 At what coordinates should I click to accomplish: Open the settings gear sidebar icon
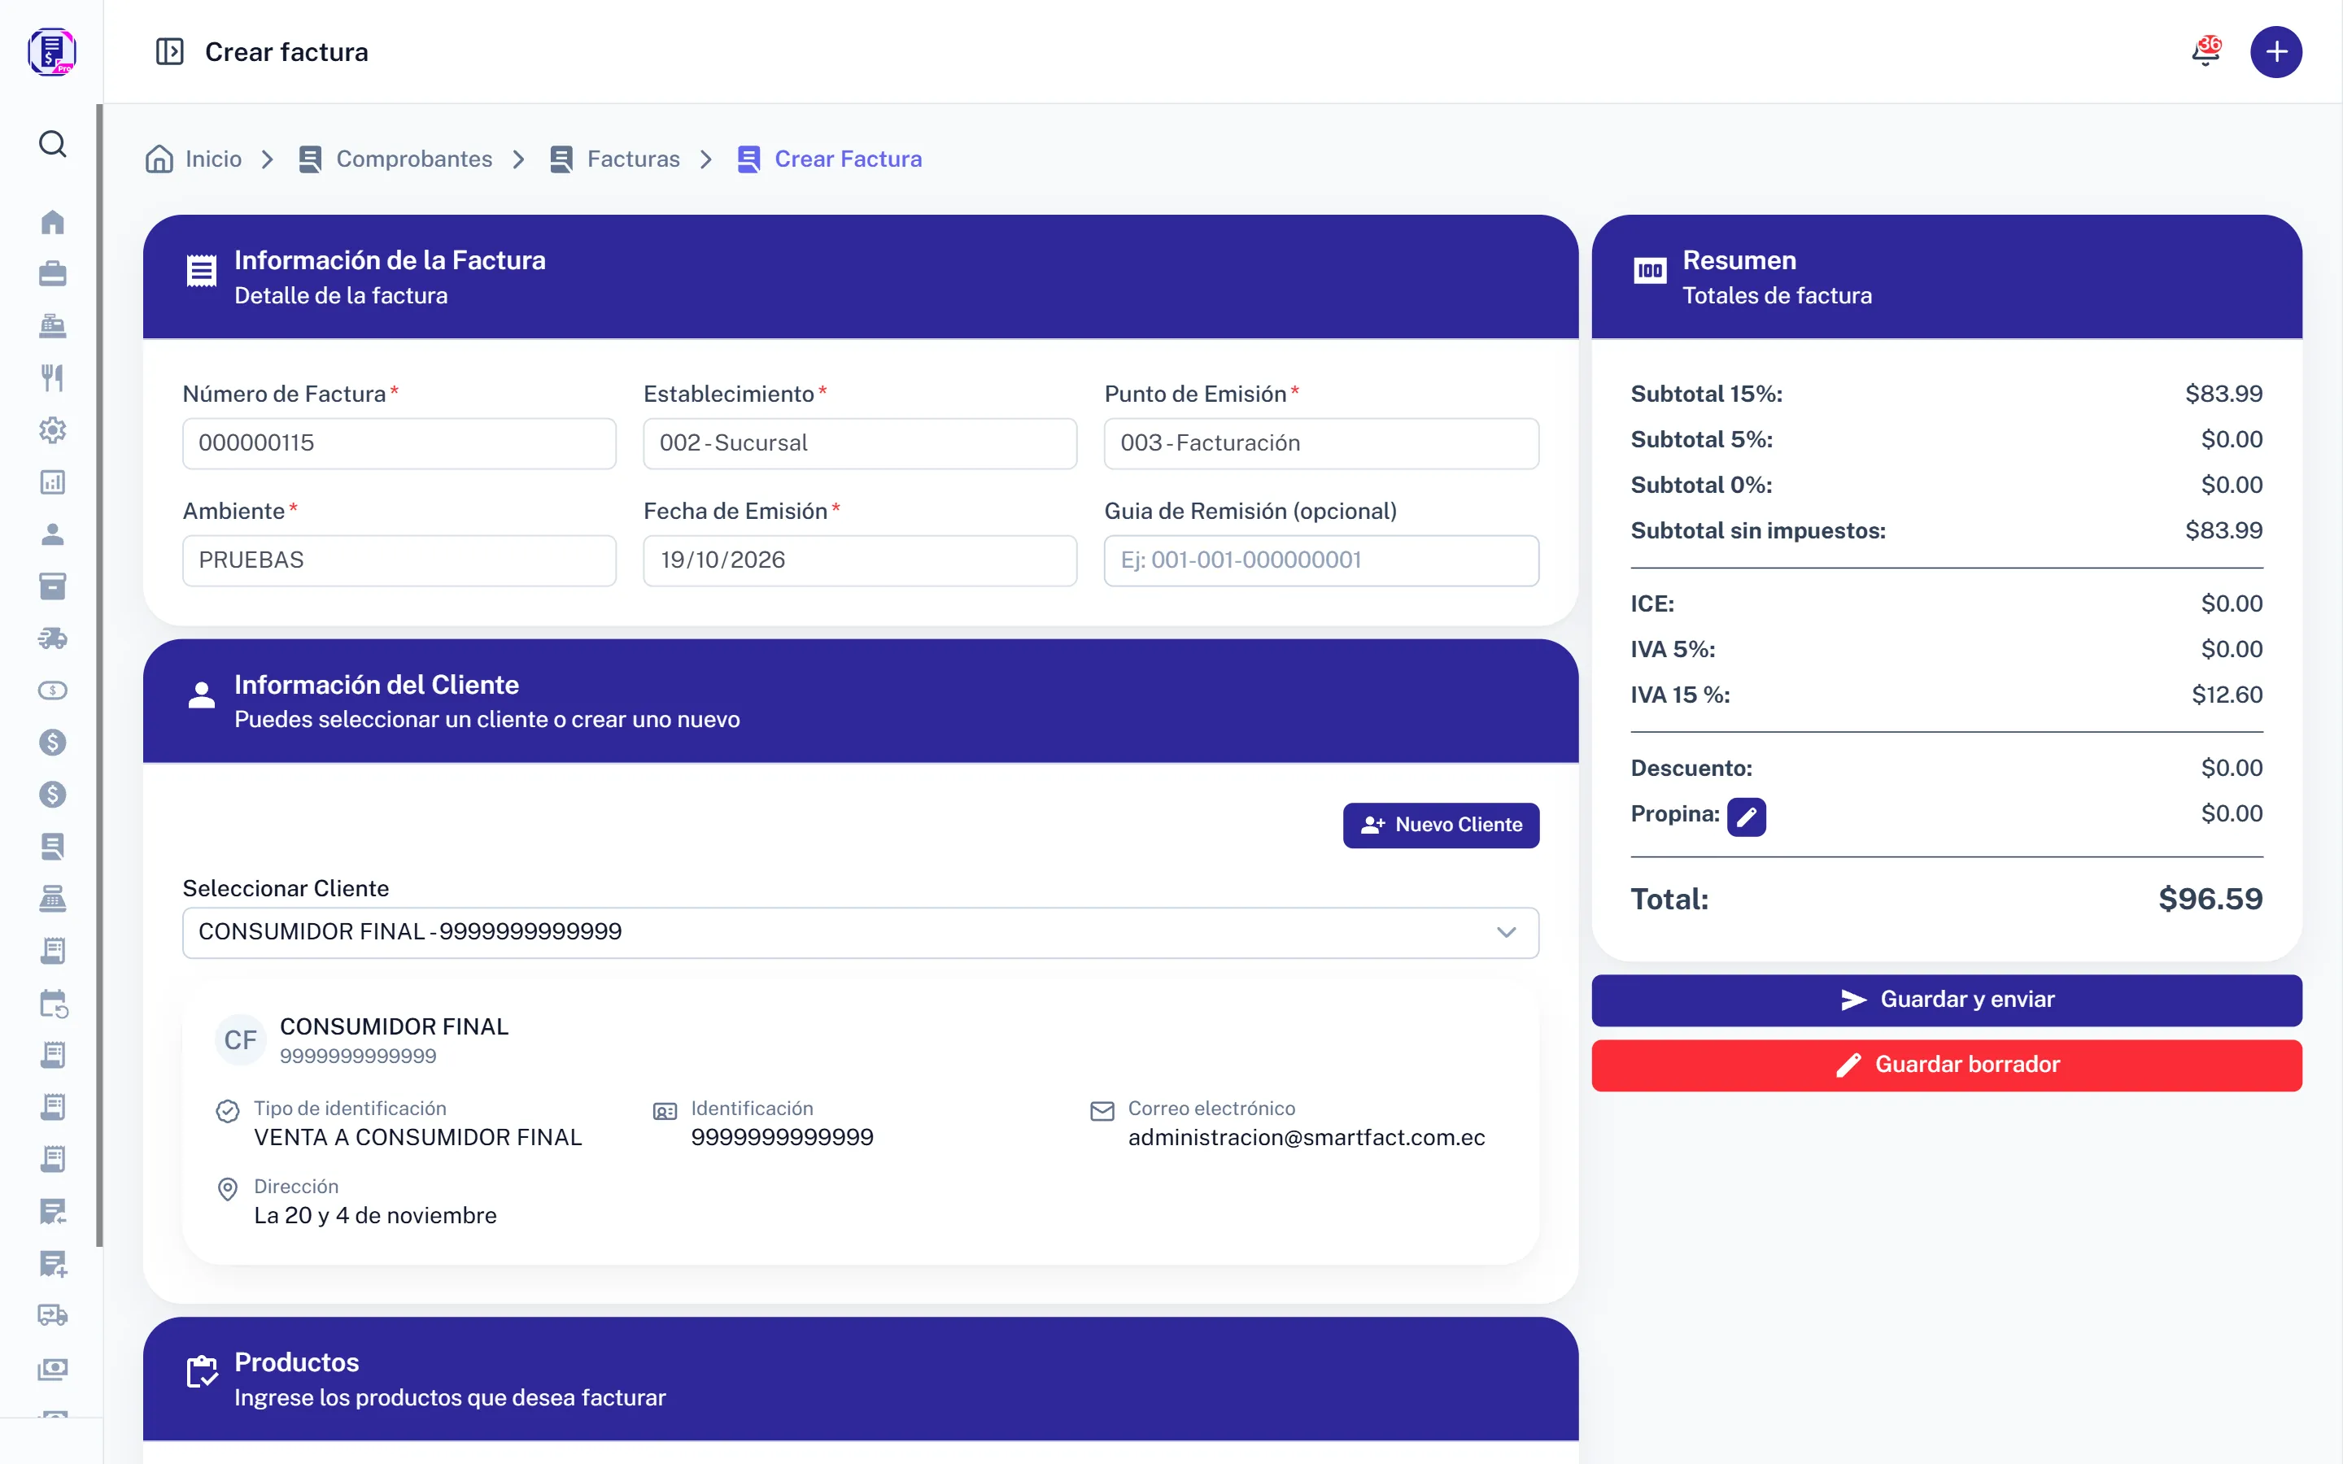(52, 430)
